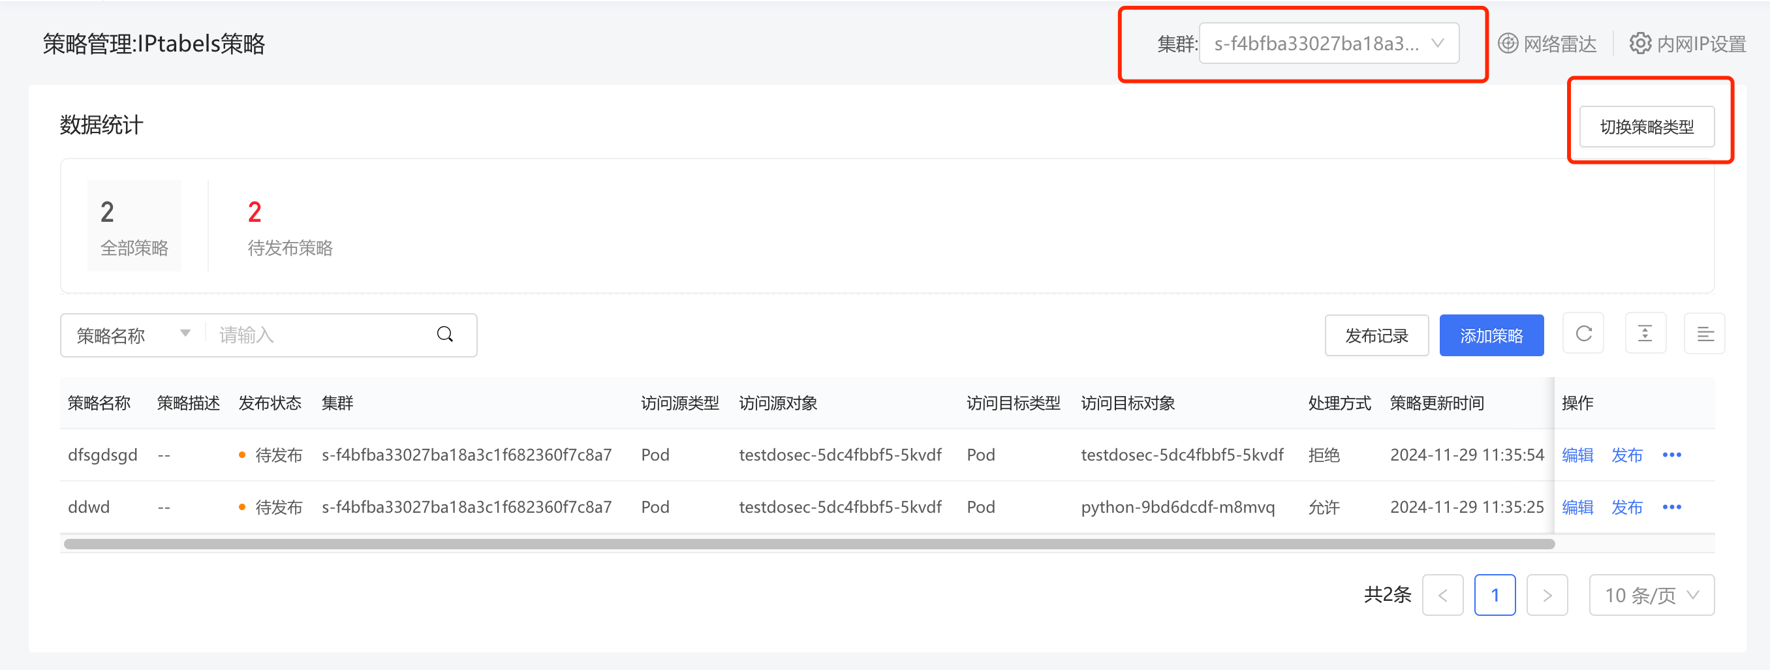Refresh the policy list
1770x670 pixels.
tap(1583, 334)
